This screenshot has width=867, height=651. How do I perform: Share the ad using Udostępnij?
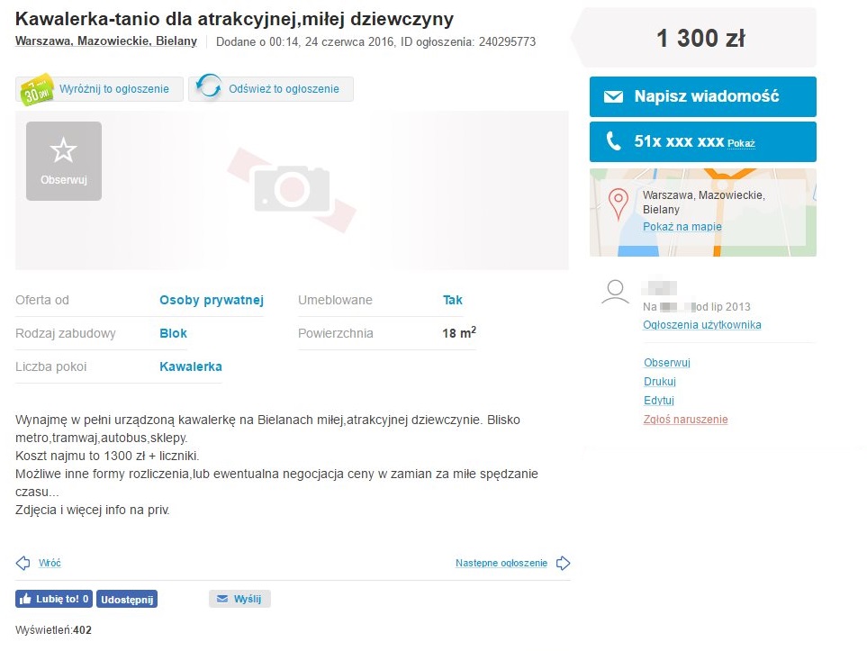tap(126, 598)
